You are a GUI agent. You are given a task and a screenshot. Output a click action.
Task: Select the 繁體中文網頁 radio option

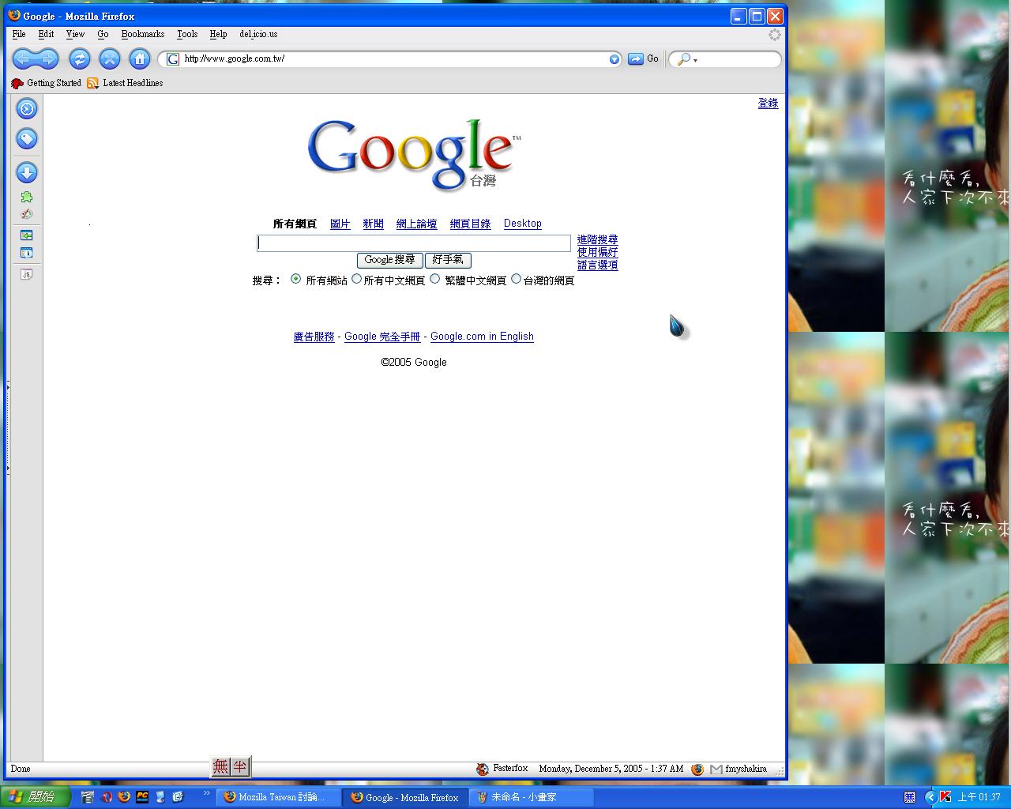[x=435, y=279]
